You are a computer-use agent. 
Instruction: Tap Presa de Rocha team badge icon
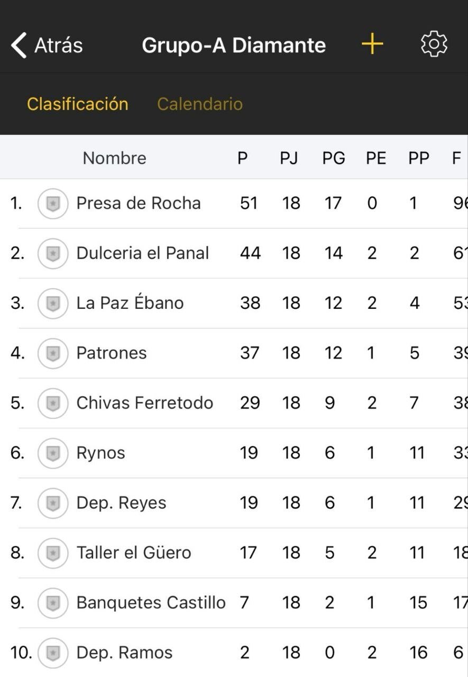[53, 204]
